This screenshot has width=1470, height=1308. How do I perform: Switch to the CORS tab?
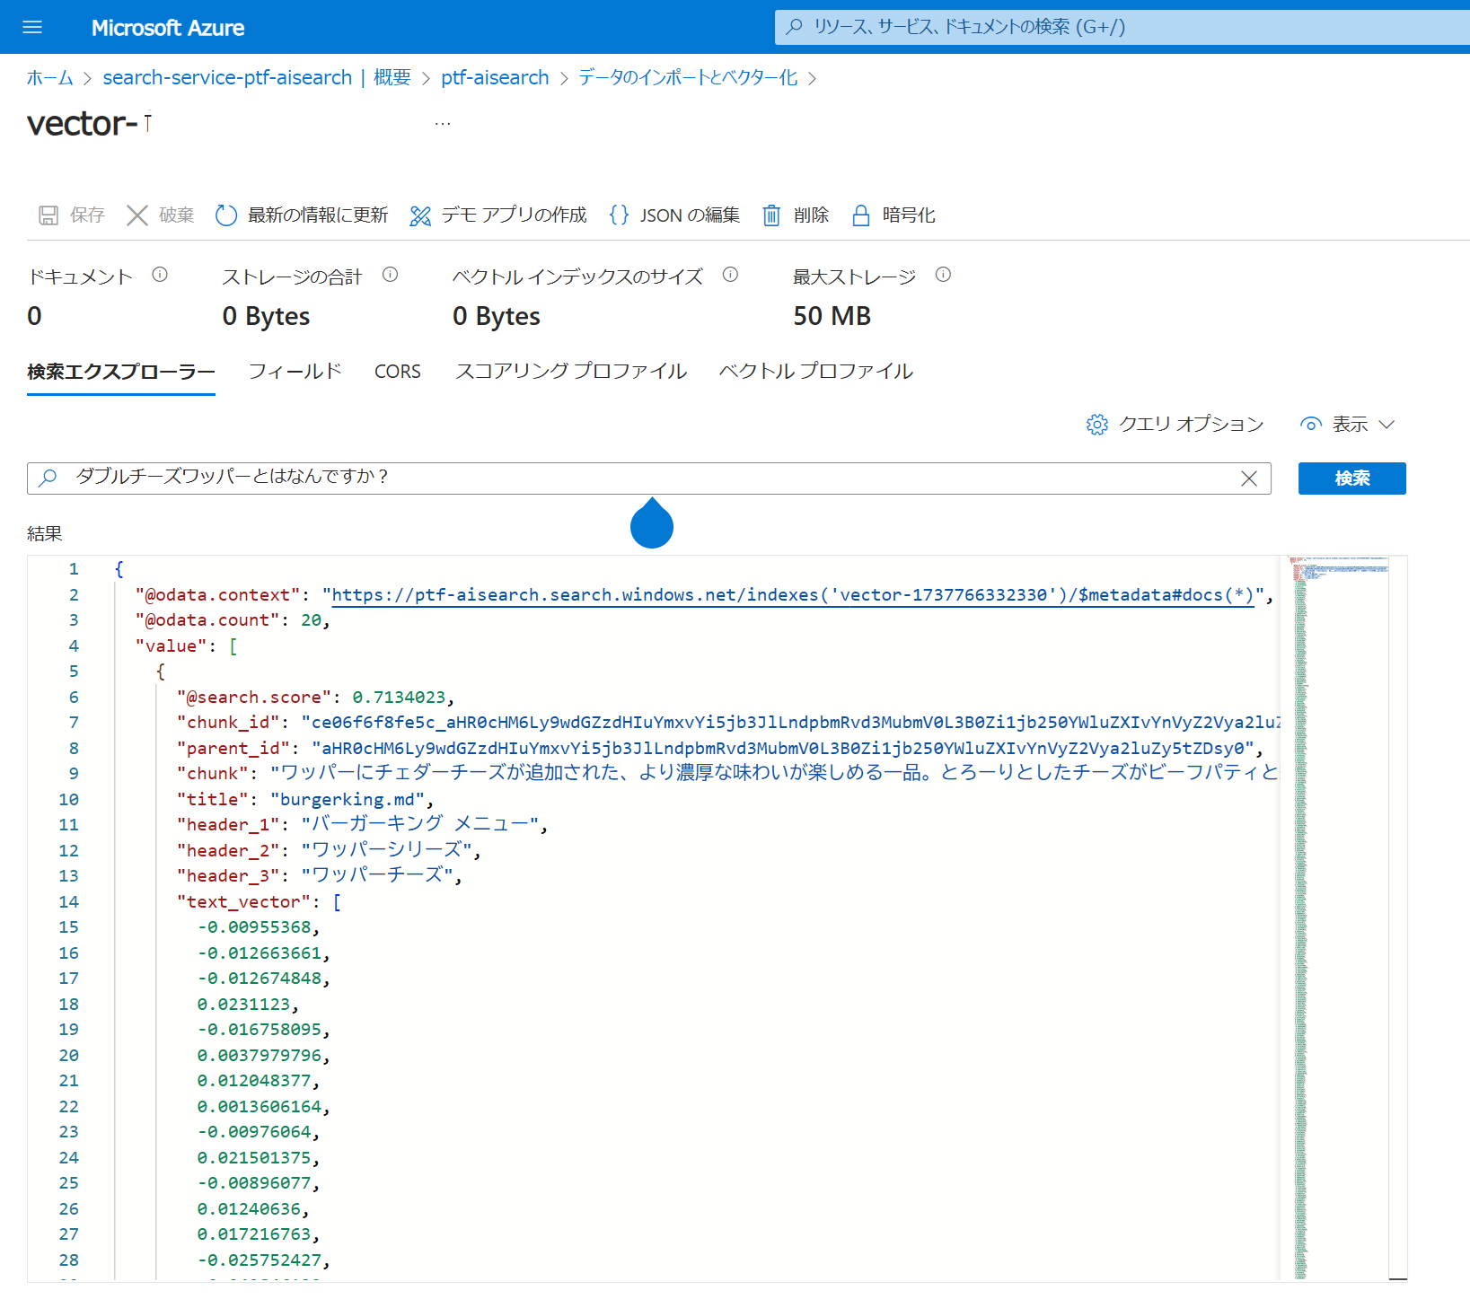398,372
